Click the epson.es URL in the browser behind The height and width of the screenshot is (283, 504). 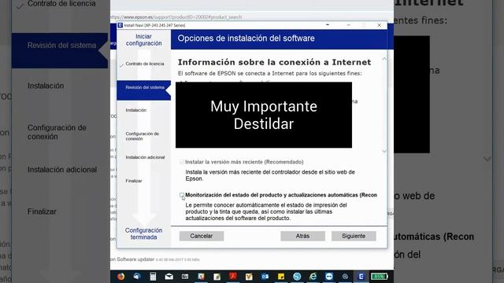(x=176, y=17)
